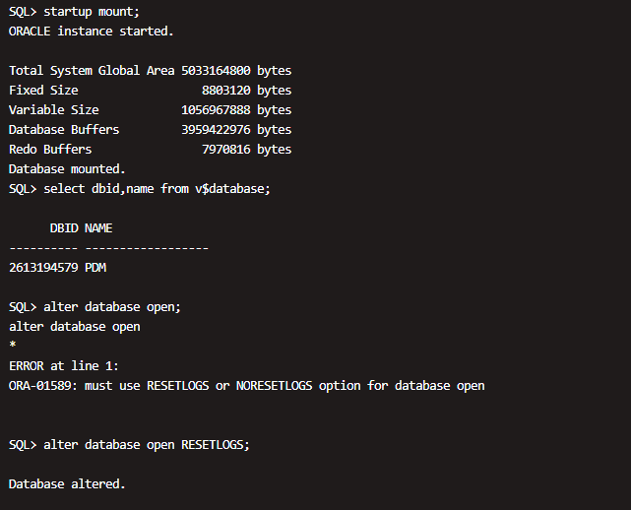Click the word NORESETLOGS in the error message
The image size is (631, 510).
click(274, 386)
